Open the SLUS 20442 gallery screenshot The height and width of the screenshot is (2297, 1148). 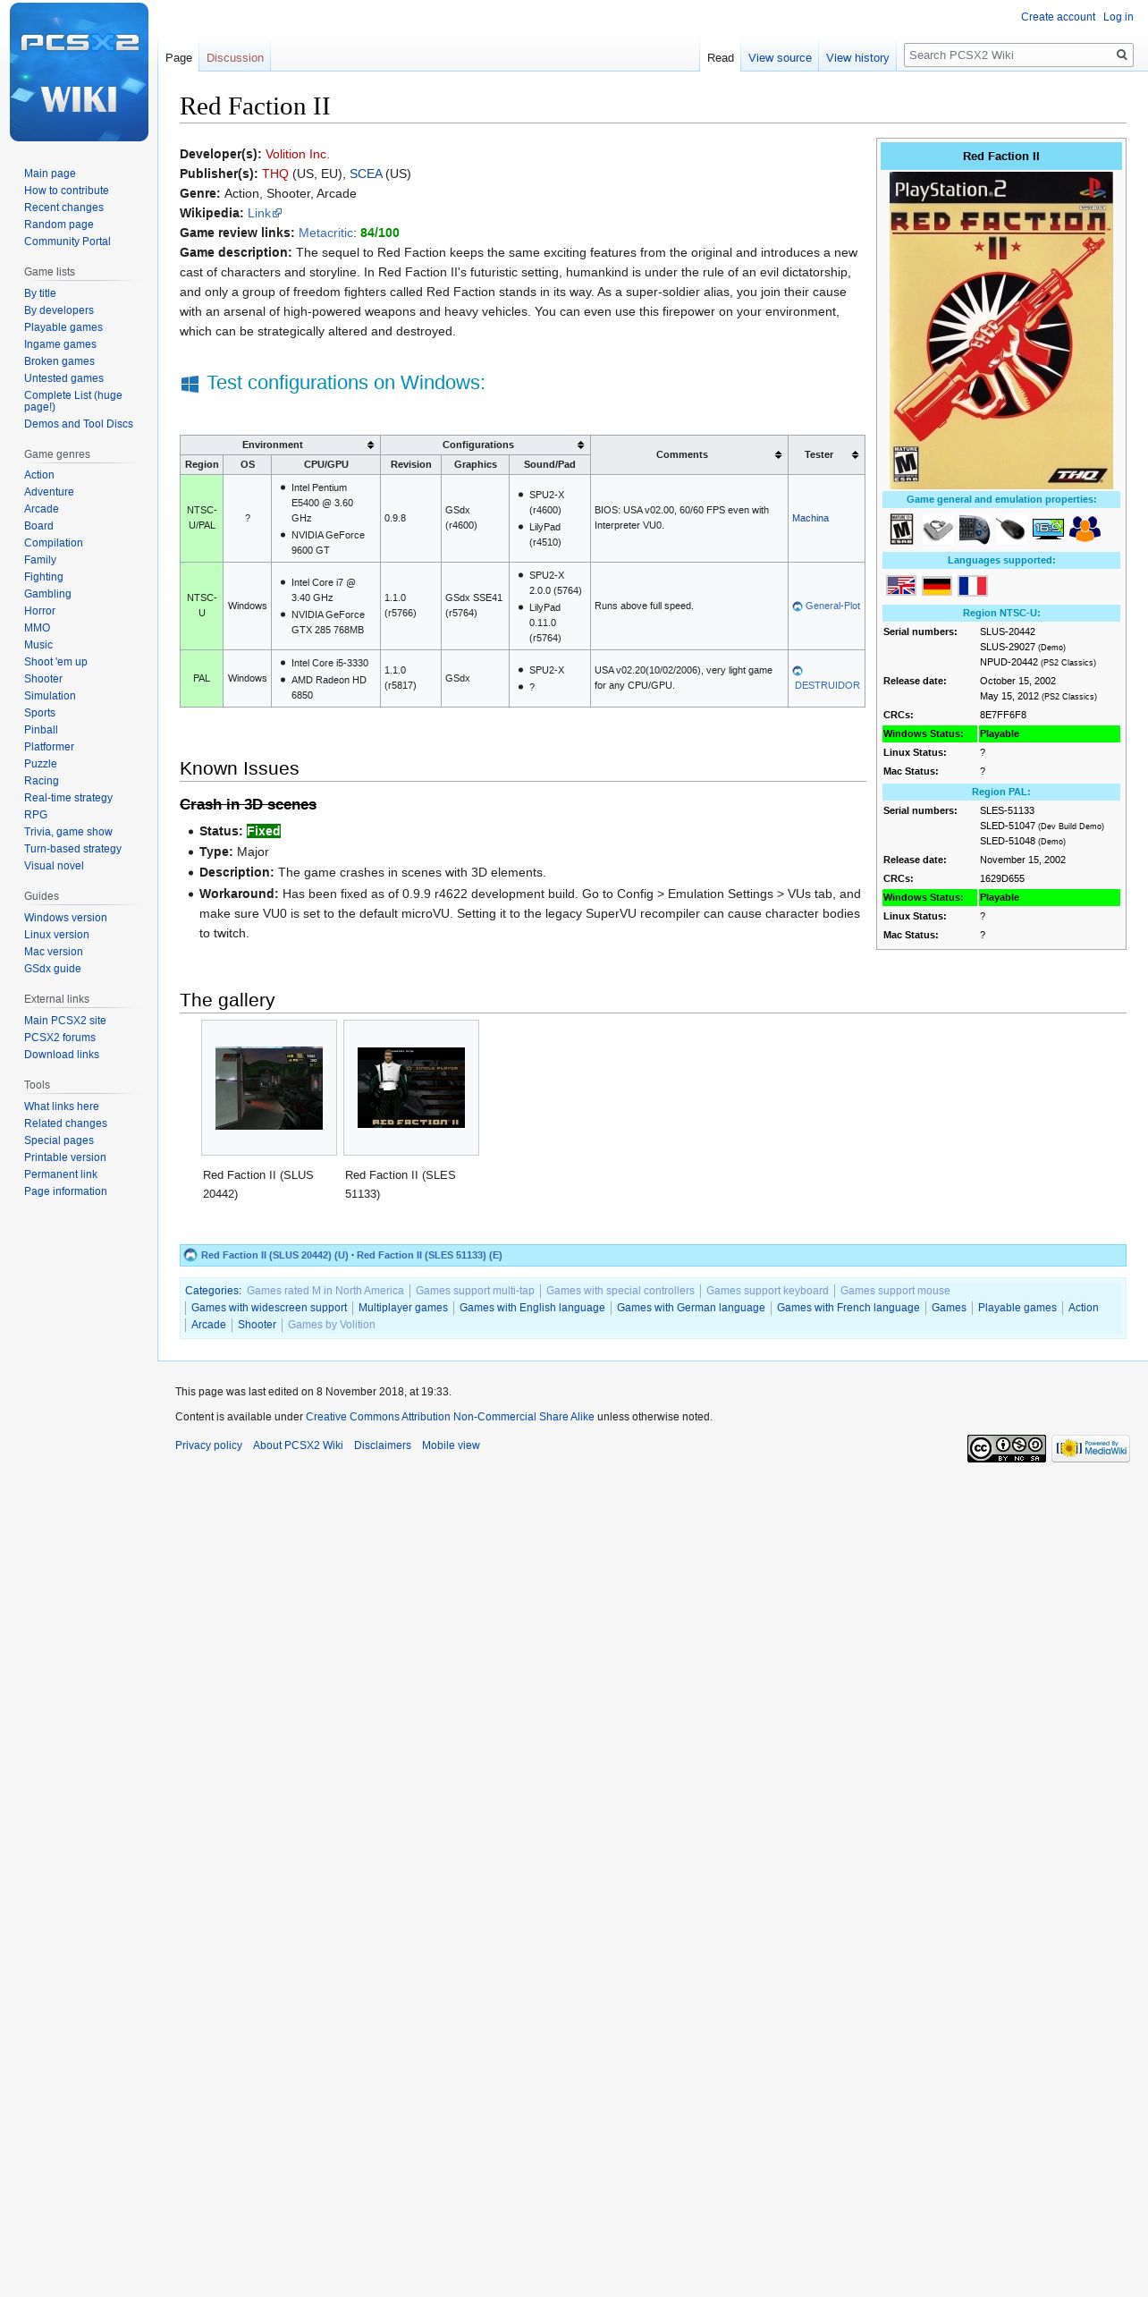pyautogui.click(x=268, y=1088)
